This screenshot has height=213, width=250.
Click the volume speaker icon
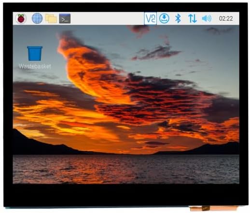click(x=207, y=18)
